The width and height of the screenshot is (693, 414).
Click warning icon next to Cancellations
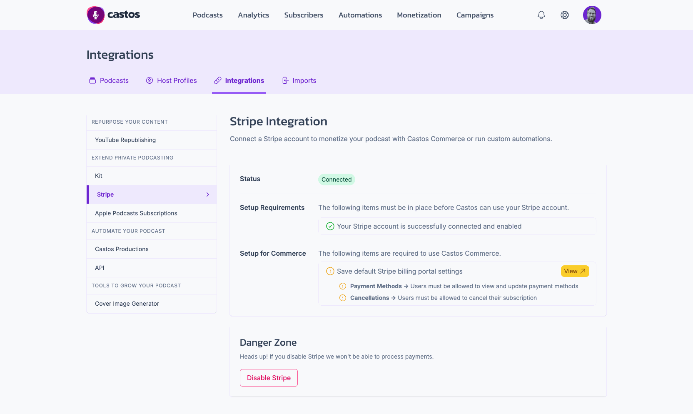[343, 298]
